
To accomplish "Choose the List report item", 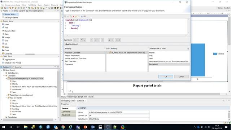I will click(x=5, y=44).
